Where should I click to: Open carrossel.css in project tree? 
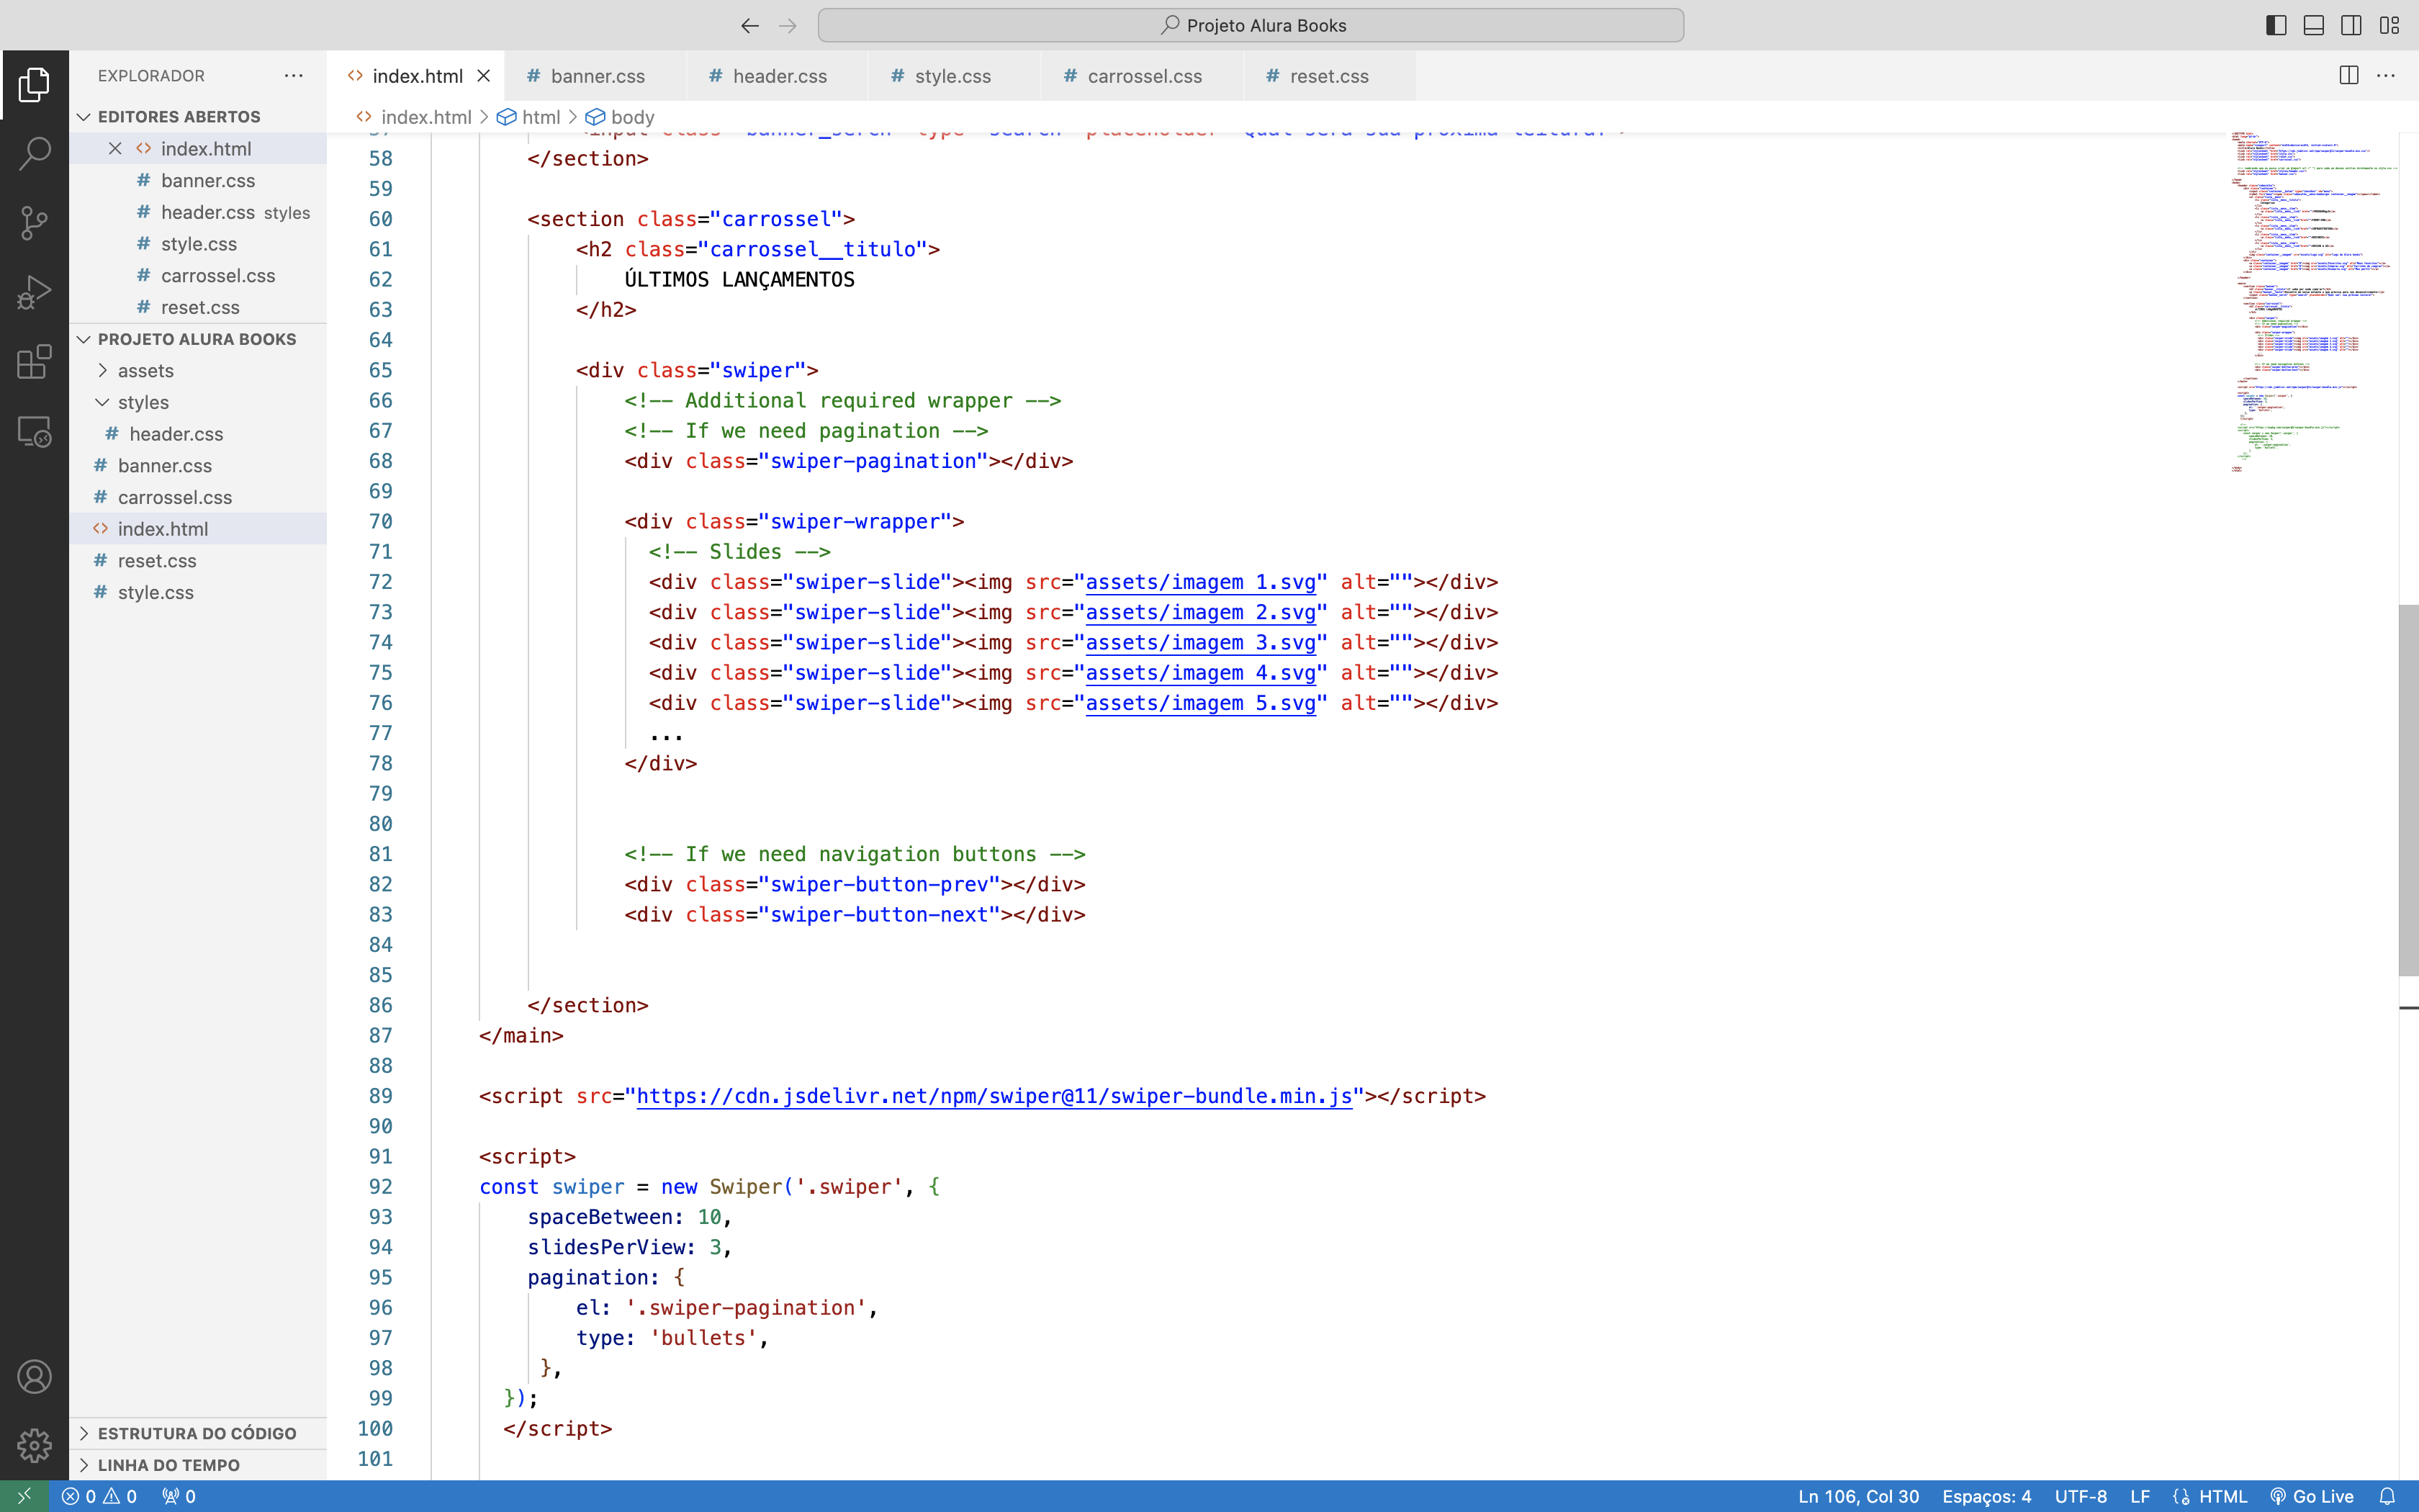coord(198,498)
